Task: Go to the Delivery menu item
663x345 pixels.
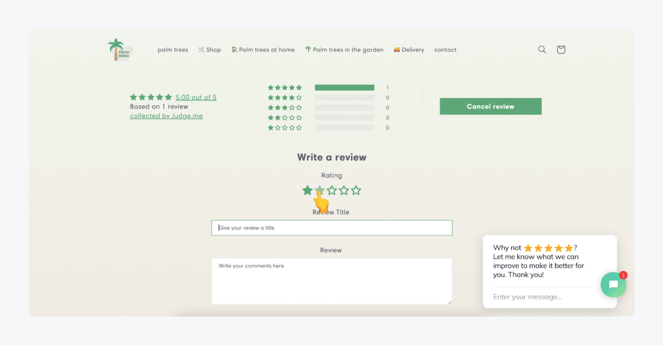Action: 409,50
